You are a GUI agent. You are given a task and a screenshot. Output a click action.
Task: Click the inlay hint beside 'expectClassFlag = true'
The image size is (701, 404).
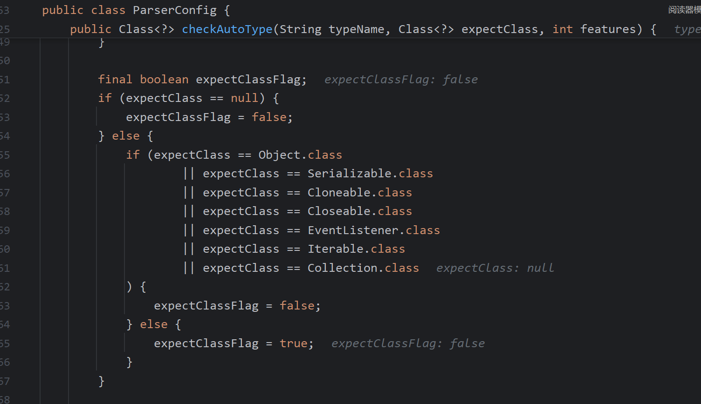pos(408,343)
